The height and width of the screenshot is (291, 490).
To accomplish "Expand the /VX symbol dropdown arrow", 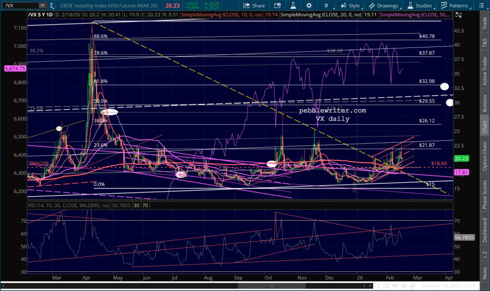I will point(43,6).
